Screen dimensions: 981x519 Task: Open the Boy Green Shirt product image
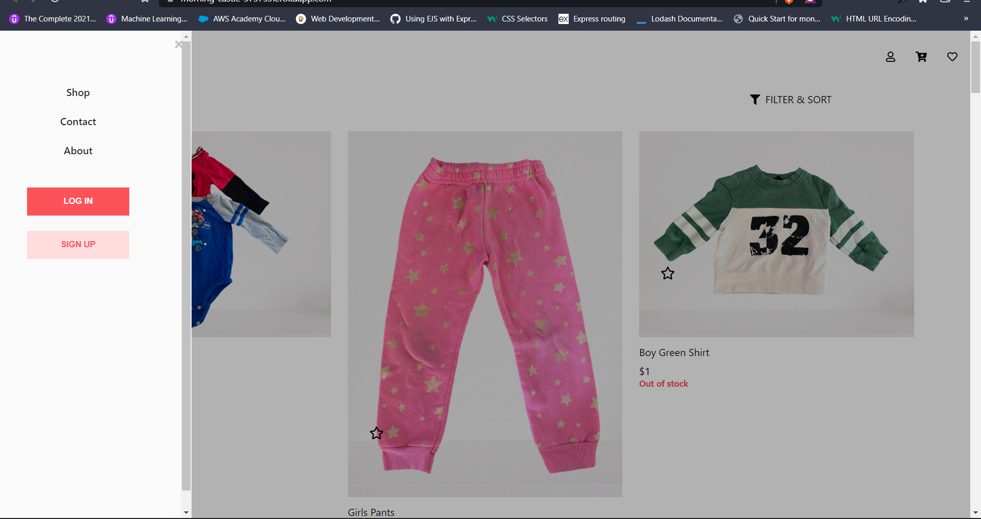(776, 233)
